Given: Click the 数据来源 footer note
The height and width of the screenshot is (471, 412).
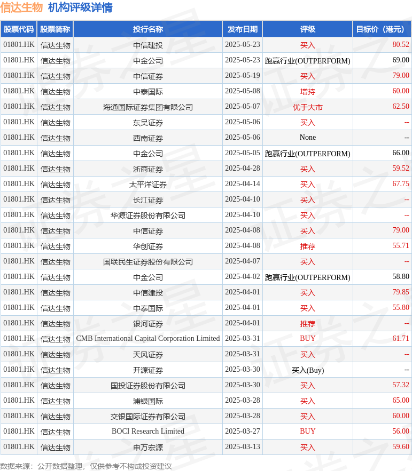Looking at the screenshot, I should (x=86, y=466).
